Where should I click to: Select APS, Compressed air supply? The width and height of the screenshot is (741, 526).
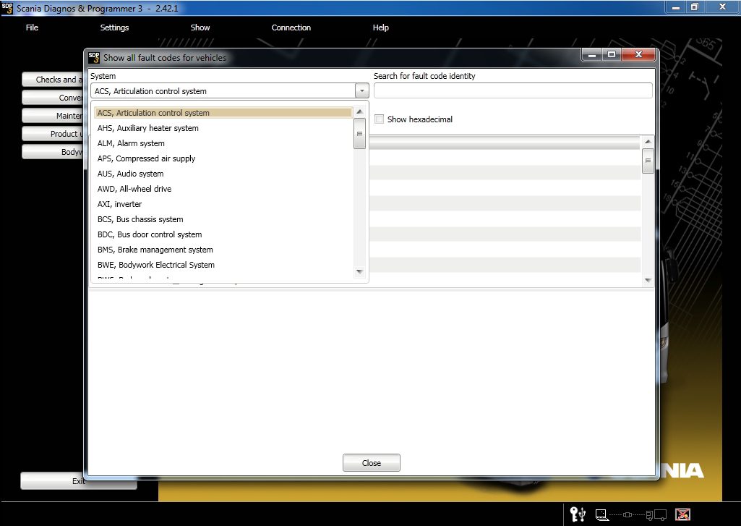(x=223, y=158)
